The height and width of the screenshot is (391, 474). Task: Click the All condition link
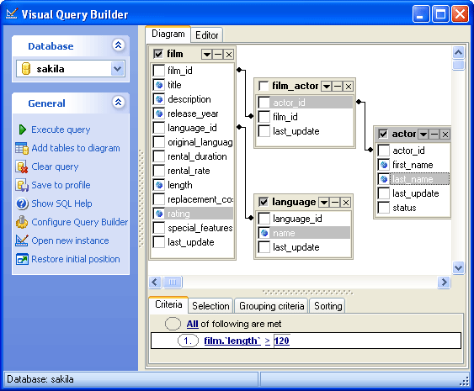coord(192,324)
